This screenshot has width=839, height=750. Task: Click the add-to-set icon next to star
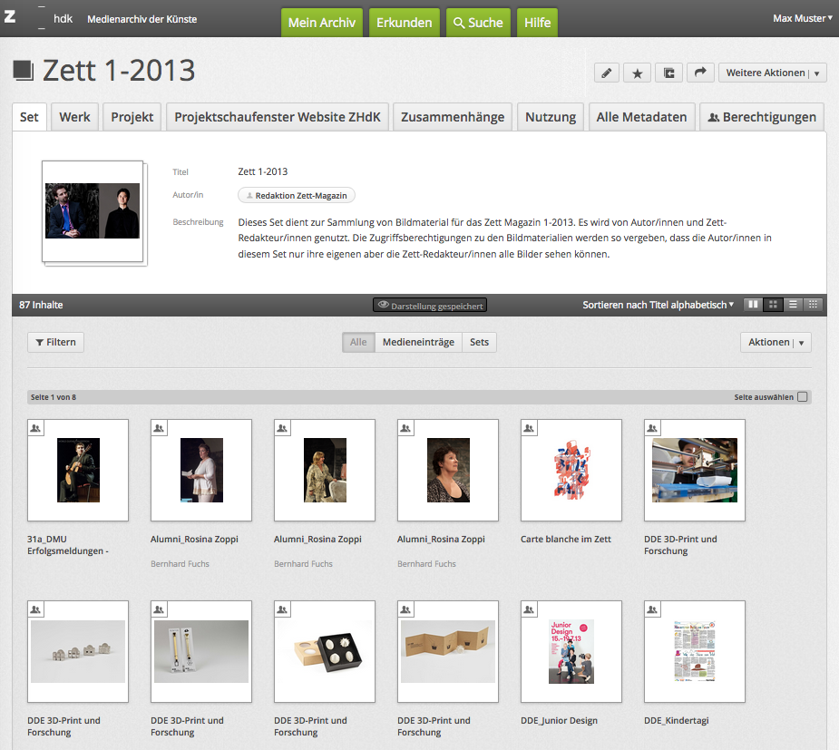[669, 73]
